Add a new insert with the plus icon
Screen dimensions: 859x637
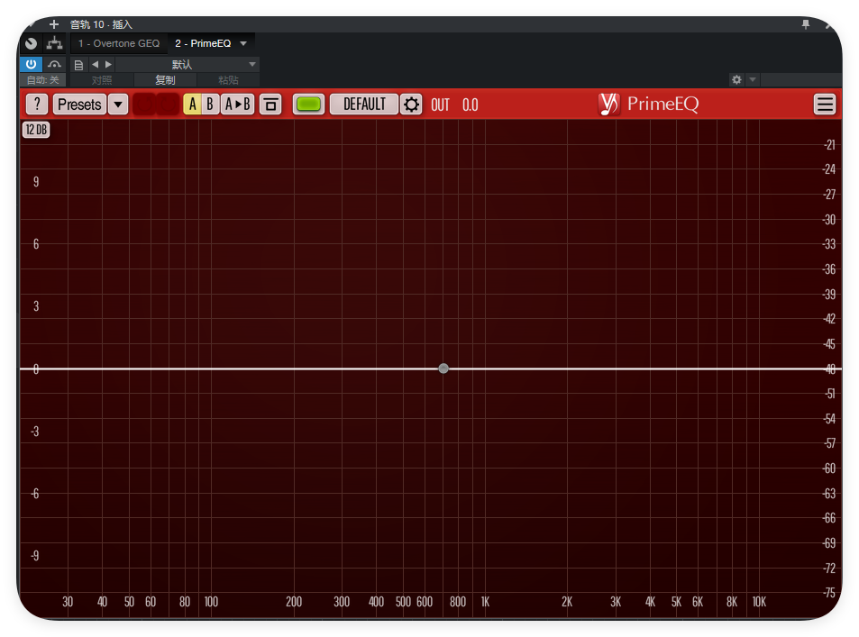[54, 24]
